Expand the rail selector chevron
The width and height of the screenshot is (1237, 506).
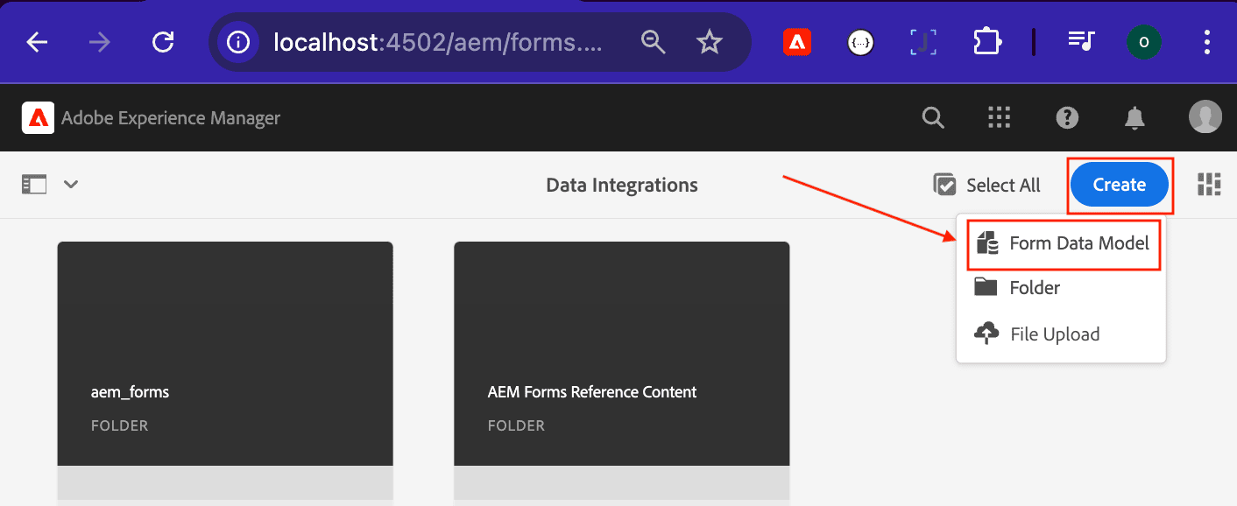71,184
